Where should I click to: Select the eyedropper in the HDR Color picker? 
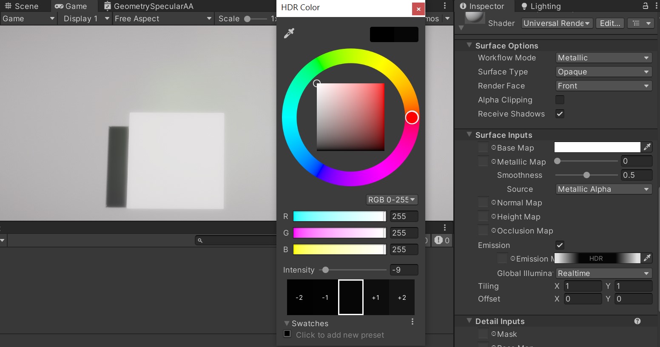(290, 33)
